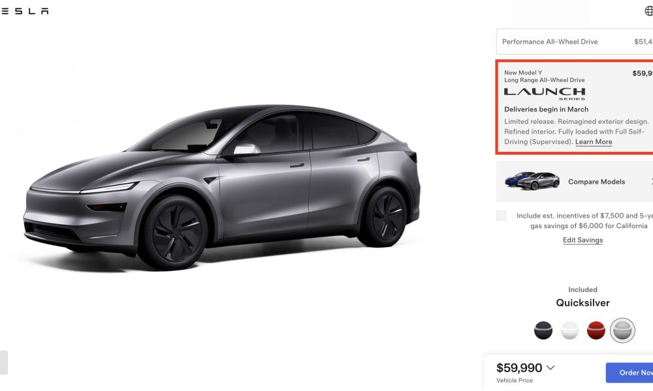
Task: Open the Learn More link
Action: [594, 141]
